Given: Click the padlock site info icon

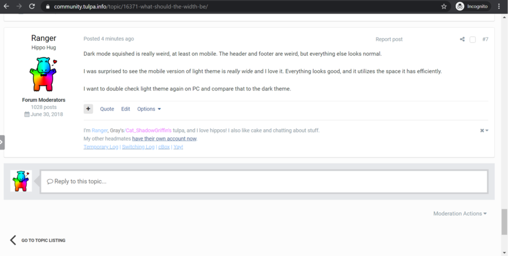Looking at the screenshot, I should point(48,7).
